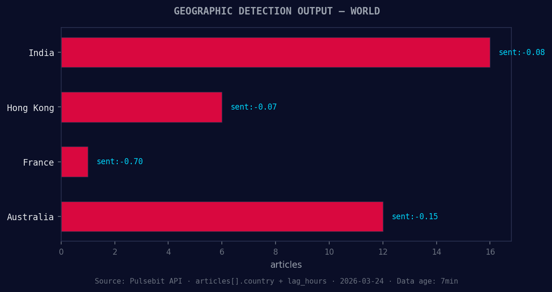Image resolution: width=552 pixels, height=292 pixels.
Task: Select the Australia bar
Action: point(222,216)
